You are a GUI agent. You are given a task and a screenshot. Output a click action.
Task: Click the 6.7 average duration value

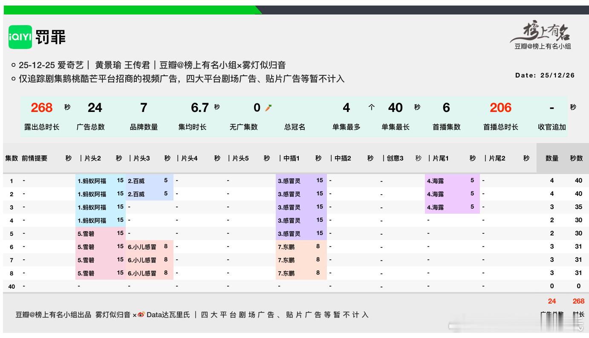click(x=199, y=108)
